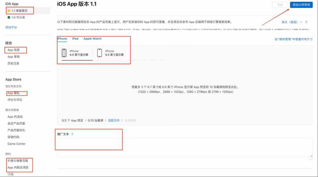The image size is (318, 177).
Task: Click the 6.9-inch iPhone device icon
Action: point(64,53)
